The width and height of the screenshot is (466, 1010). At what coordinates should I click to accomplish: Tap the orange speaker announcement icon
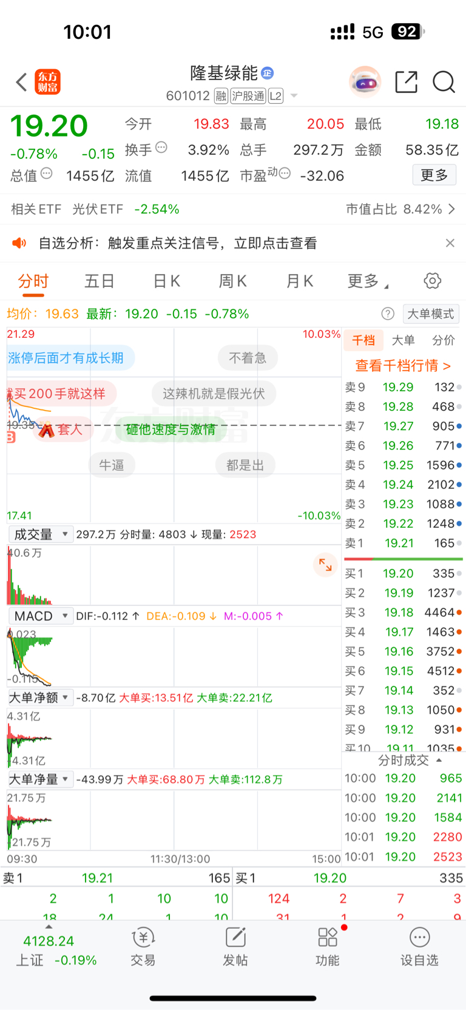(19, 243)
